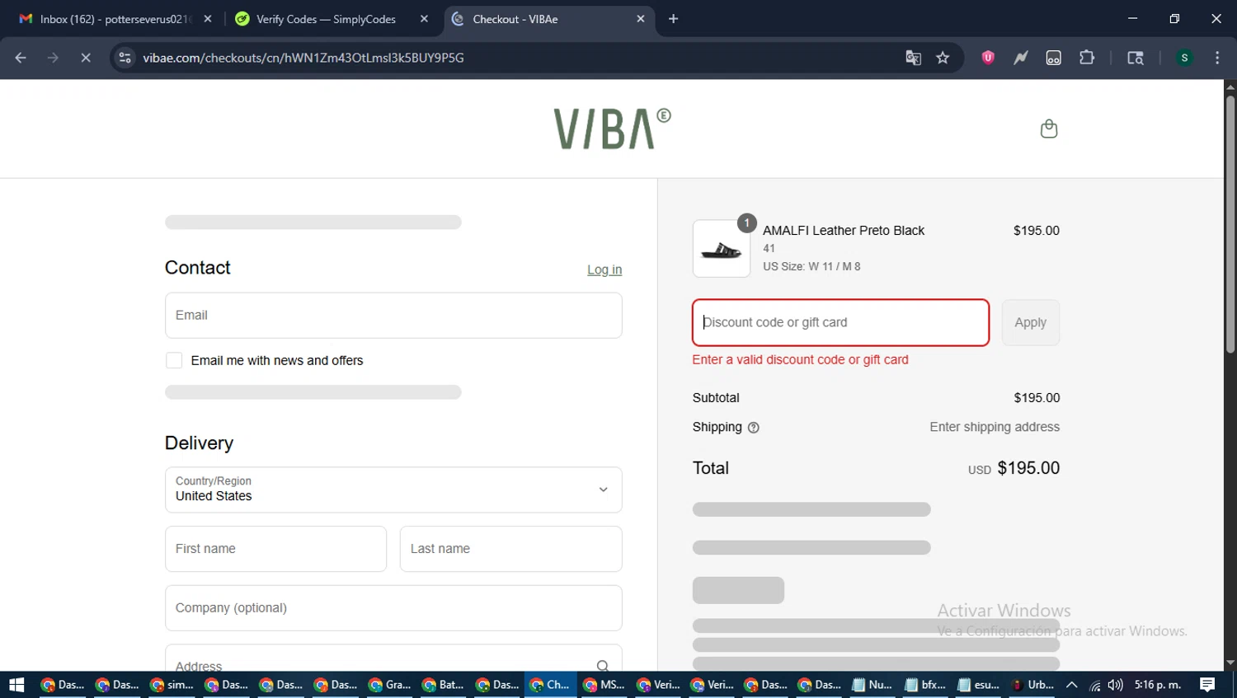
Task: Bookmark this page with star icon
Action: pos(943,58)
